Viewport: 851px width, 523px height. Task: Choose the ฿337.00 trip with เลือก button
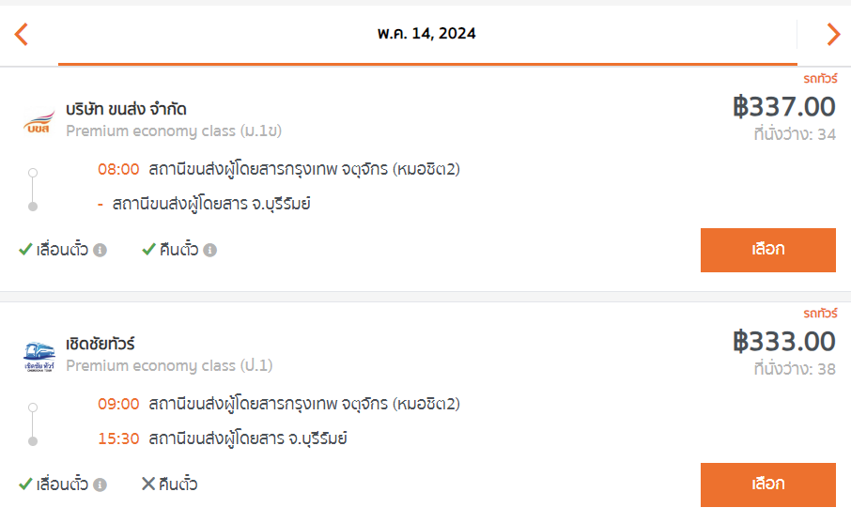pyautogui.click(x=768, y=250)
